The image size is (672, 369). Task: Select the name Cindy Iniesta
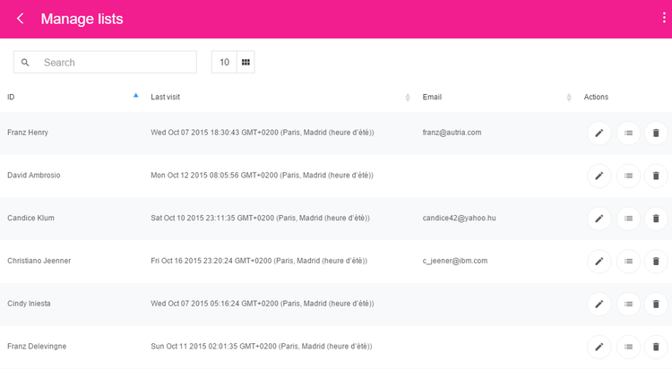click(x=29, y=304)
